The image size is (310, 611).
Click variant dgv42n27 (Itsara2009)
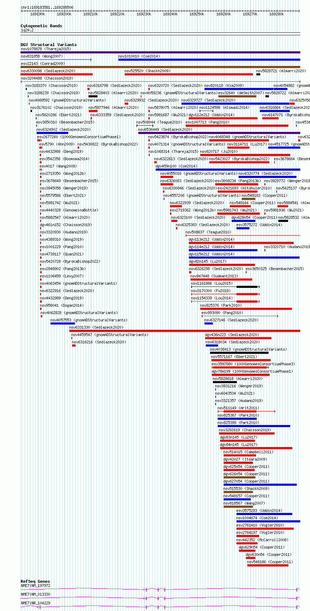(x=245, y=459)
